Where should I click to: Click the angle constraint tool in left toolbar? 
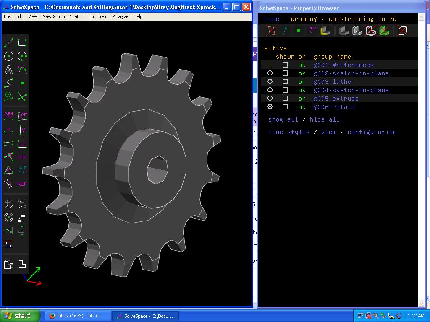[22, 116]
